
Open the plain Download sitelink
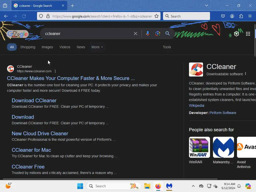pyautogui.click(x=23, y=117)
